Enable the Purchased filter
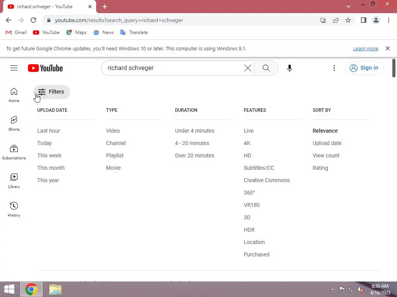397x297 pixels. tap(257, 254)
